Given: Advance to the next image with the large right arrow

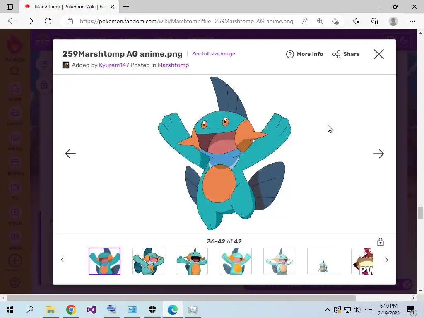Looking at the screenshot, I should (378, 154).
